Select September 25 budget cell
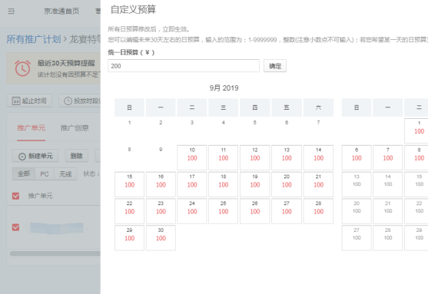The height and width of the screenshot is (294, 428). (224, 211)
